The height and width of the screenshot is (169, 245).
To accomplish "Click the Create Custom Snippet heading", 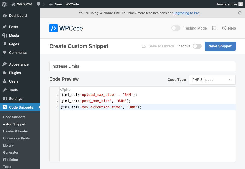I will 79,46.
